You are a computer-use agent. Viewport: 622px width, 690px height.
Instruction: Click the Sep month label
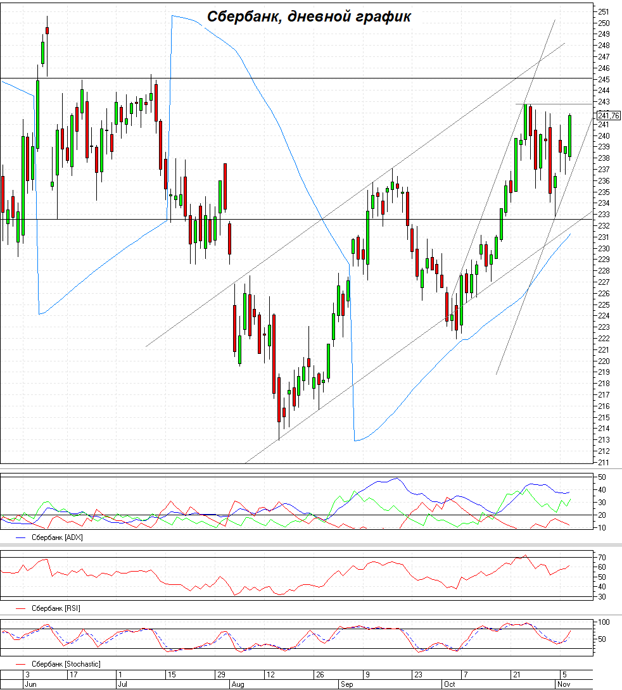pyautogui.click(x=347, y=684)
